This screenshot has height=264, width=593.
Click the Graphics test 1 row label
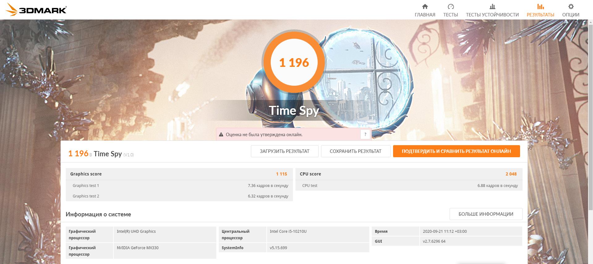pyautogui.click(x=86, y=186)
